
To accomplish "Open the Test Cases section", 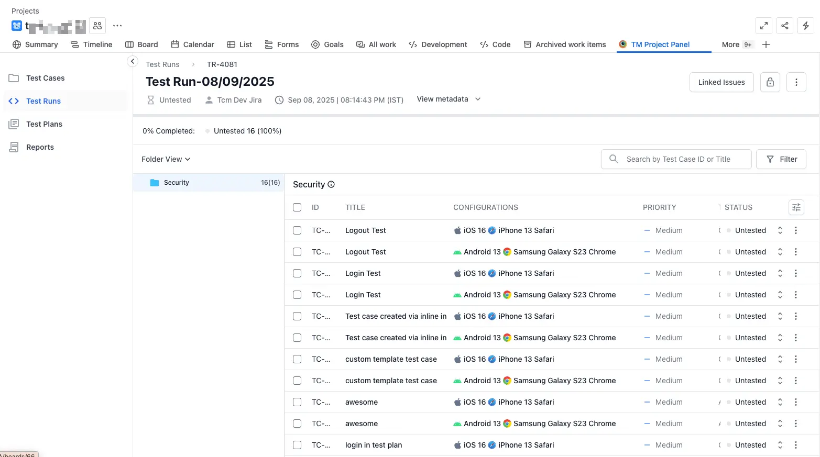I will pos(45,77).
